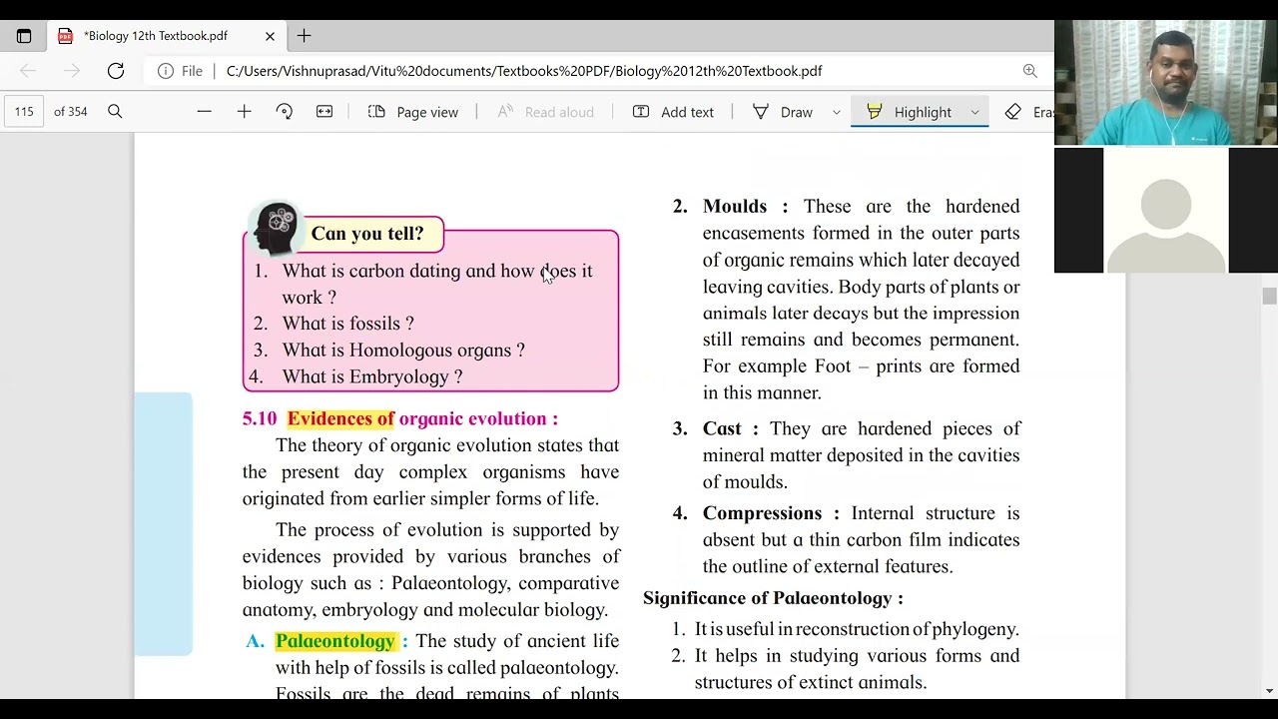Screen dimensions: 1278x719
Task: Select the Draw tool
Action: 783,112
